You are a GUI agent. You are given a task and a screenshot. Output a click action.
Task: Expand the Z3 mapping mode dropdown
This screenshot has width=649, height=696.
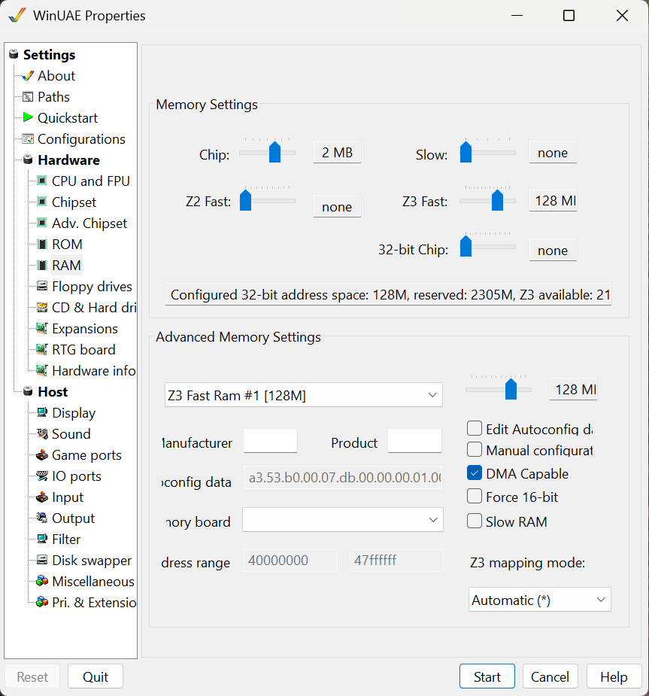(539, 600)
